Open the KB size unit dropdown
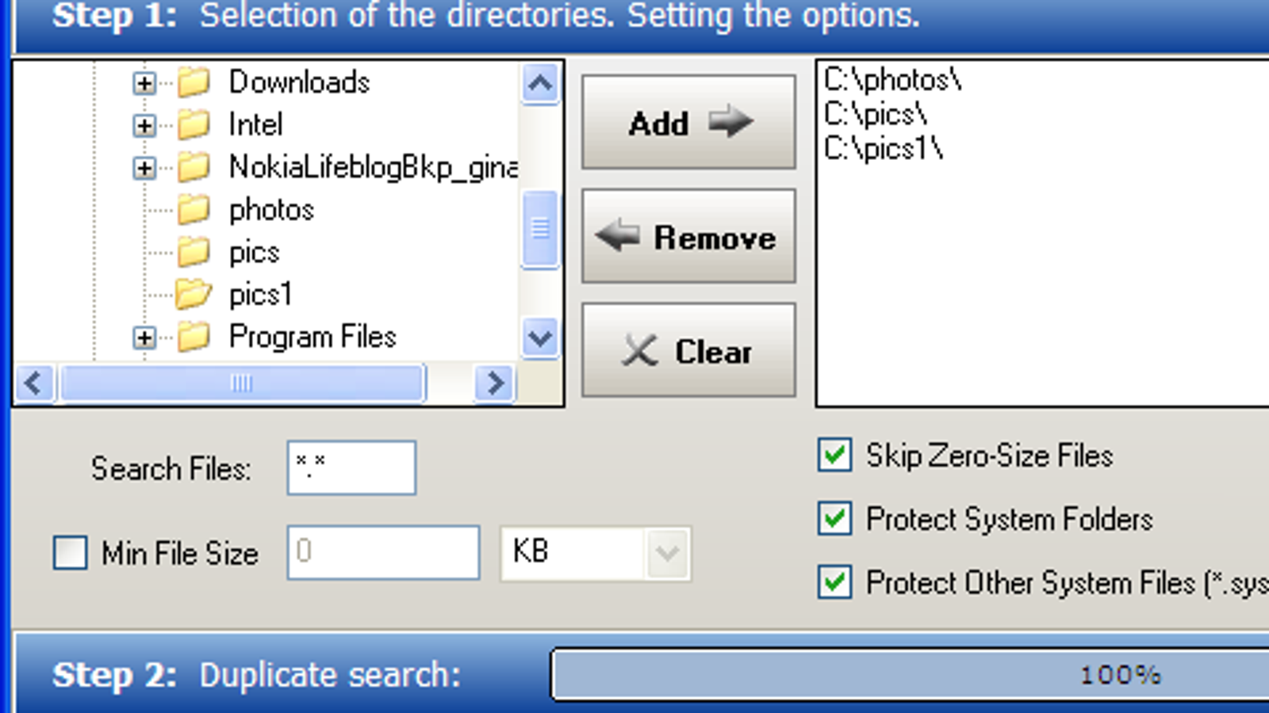The width and height of the screenshot is (1269, 713). 666,552
